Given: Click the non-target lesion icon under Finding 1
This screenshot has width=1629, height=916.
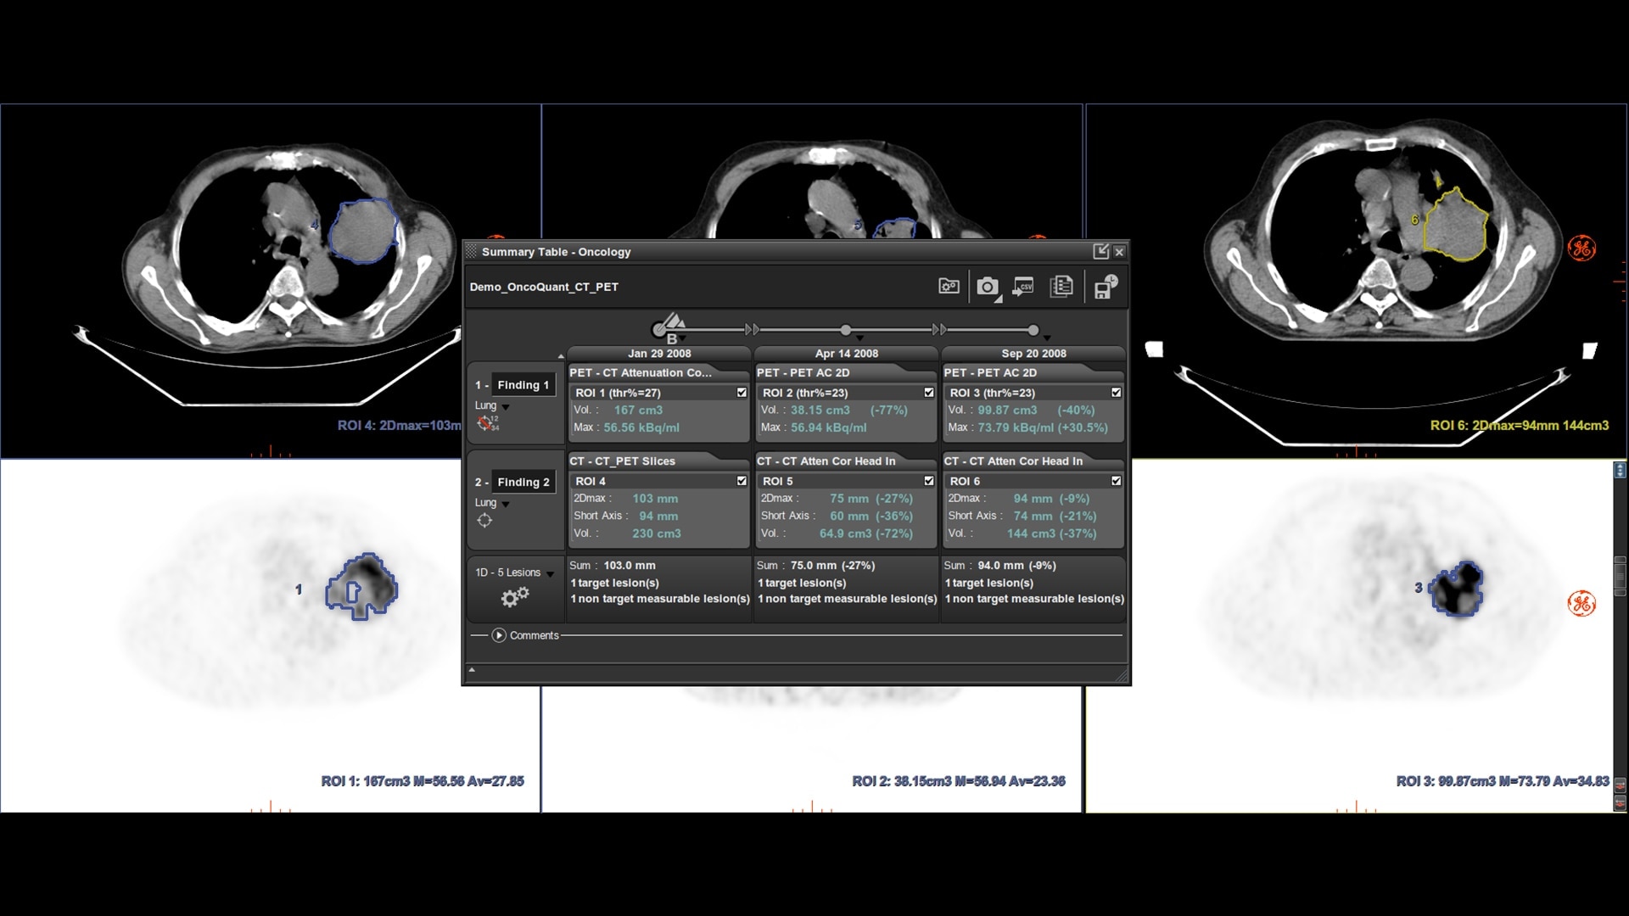Looking at the screenshot, I should (x=487, y=423).
